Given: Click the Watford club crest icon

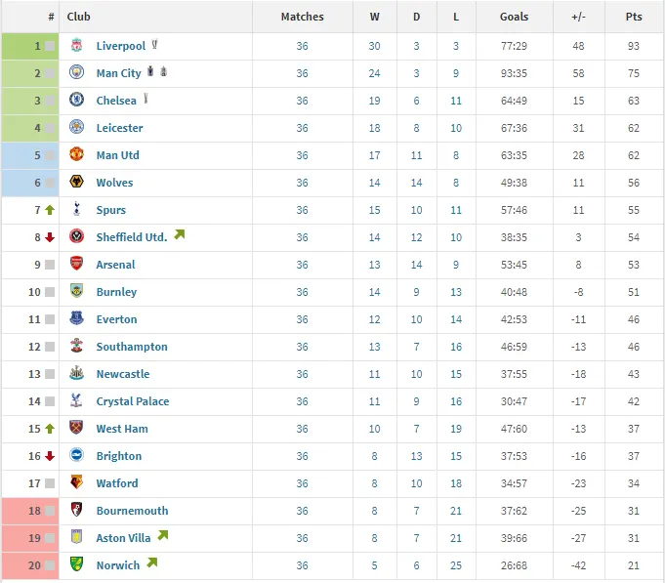Looking at the screenshot, I should tap(77, 483).
